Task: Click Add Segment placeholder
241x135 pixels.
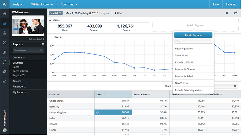Action: [x=195, y=25]
